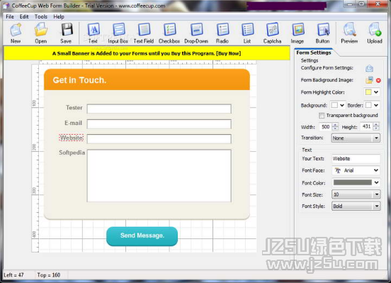Screen dimensions: 391x283
Task: Select the Tester label on form
Action: [x=74, y=108]
